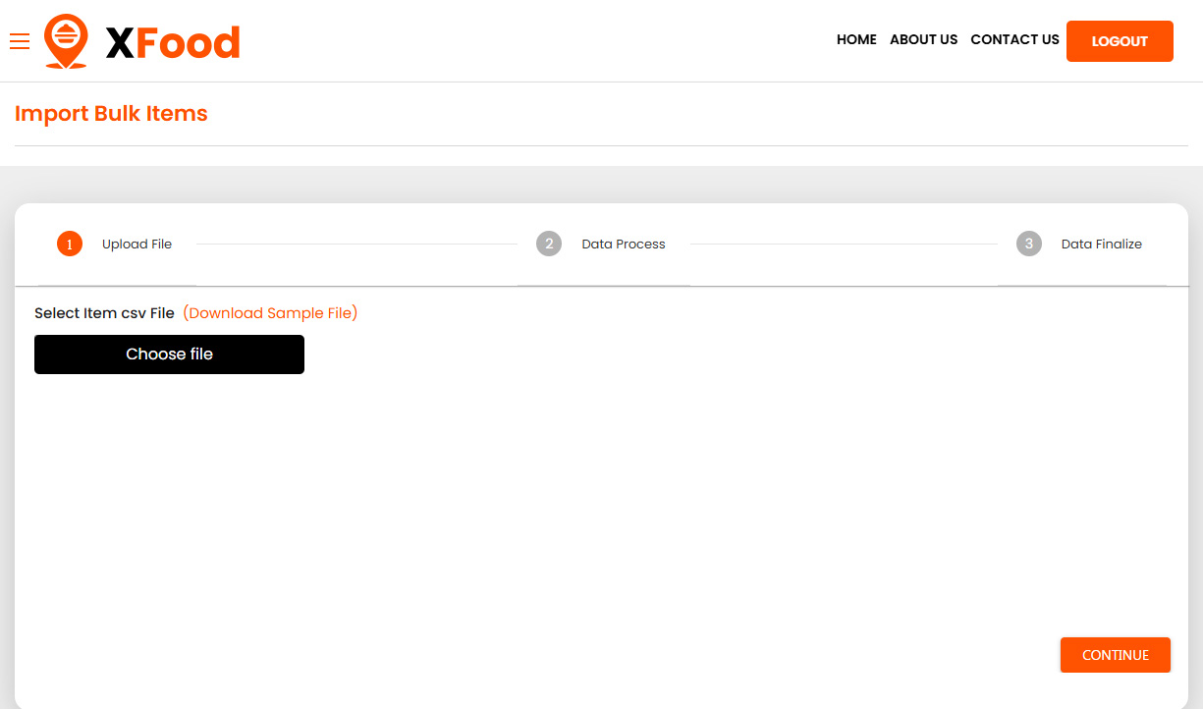Image resolution: width=1203 pixels, height=709 pixels.
Task: Open the hamburger navigation menu
Action: 20,41
